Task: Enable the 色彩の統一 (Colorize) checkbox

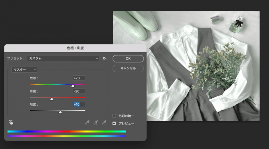Action: [x=114, y=116]
